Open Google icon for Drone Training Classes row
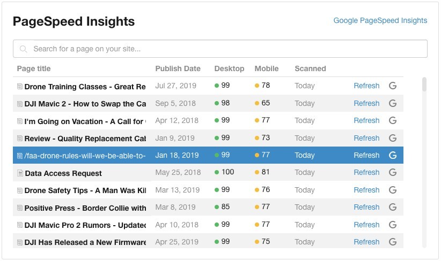This screenshot has width=441, height=261. click(x=393, y=86)
